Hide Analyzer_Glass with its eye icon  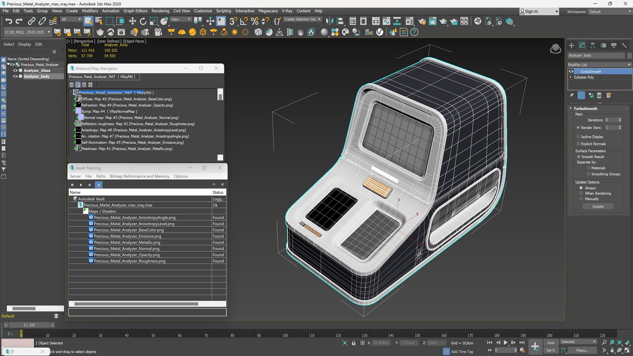pos(15,71)
